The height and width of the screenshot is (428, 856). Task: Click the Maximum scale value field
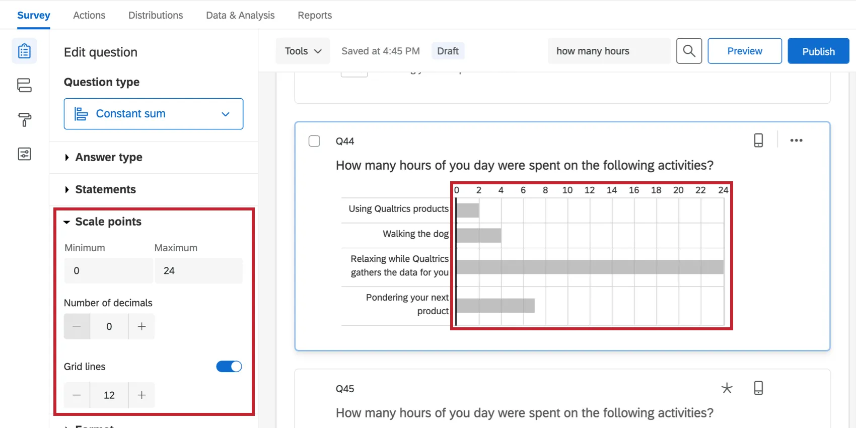tap(198, 271)
